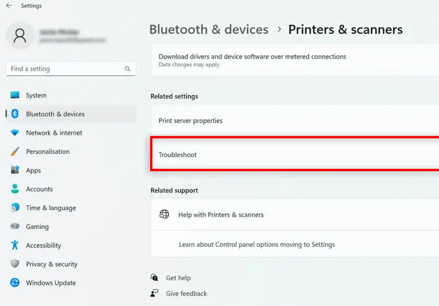Click the Personalisation paintbrush icon
Image resolution: width=439 pixels, height=306 pixels.
tap(15, 152)
